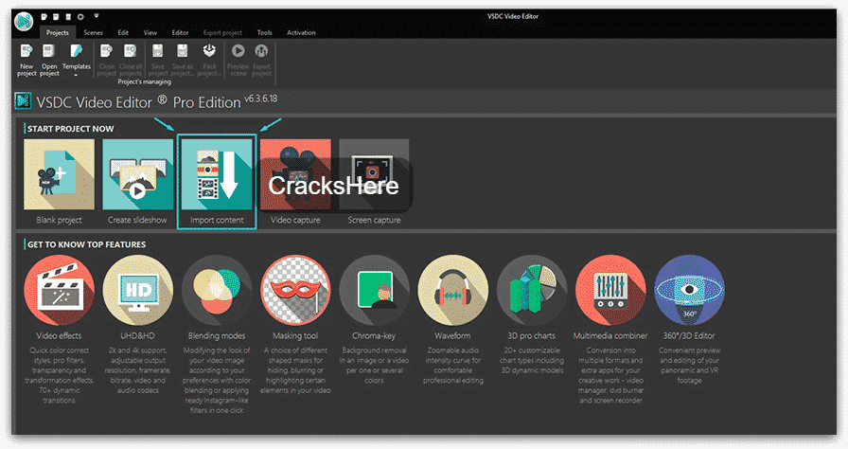
Task: Click the quick access Preview play icon
Action: coord(80,17)
